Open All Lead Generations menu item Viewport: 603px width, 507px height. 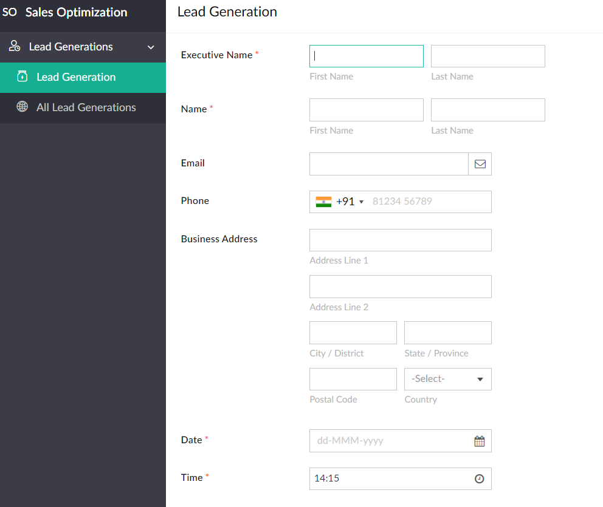pyautogui.click(x=86, y=107)
